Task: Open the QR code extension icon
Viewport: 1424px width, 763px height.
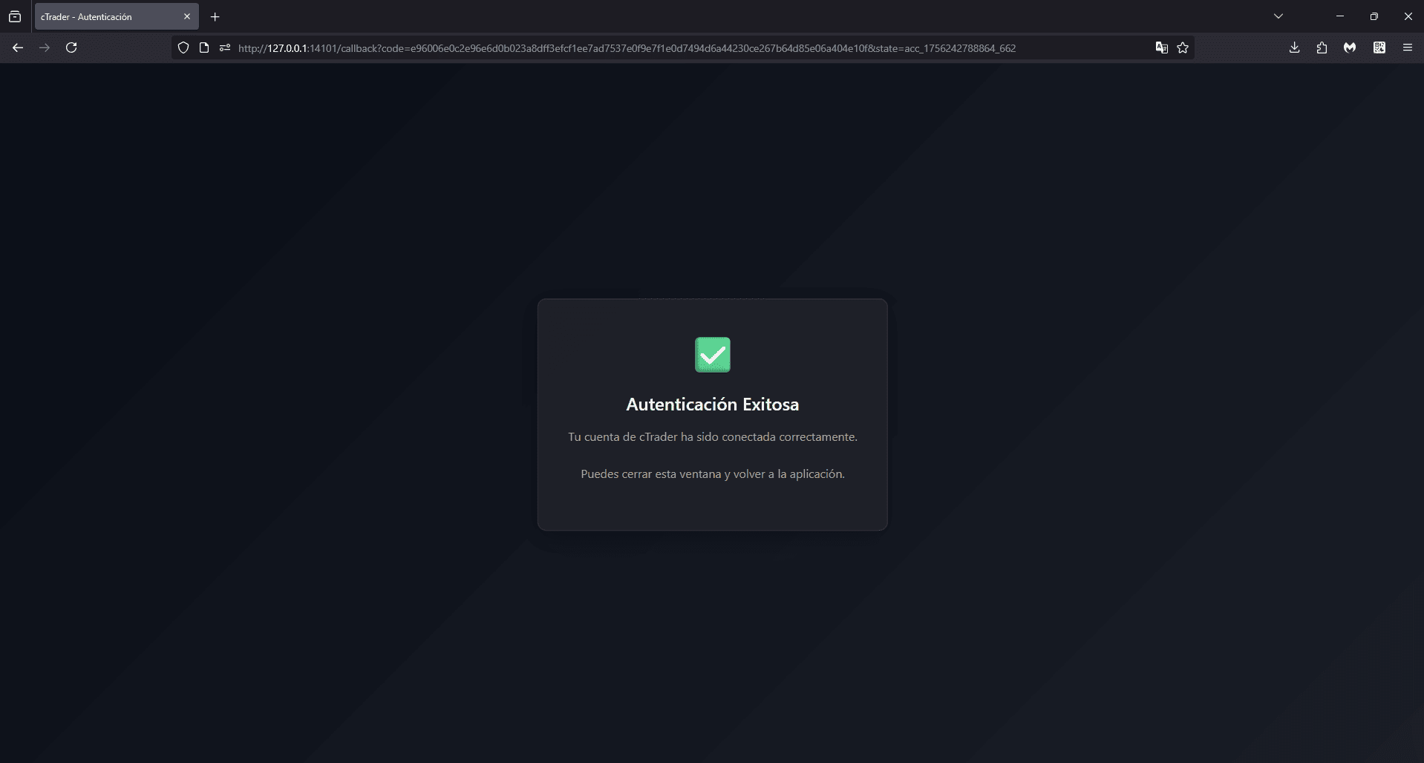Action: [x=1379, y=48]
